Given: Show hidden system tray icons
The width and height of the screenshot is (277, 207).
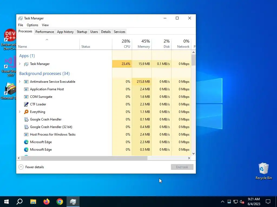Looking at the screenshot, I should tap(223, 202).
